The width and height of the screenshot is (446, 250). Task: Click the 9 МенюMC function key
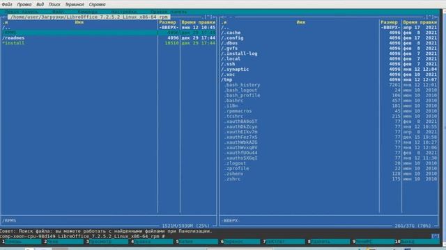point(373,242)
